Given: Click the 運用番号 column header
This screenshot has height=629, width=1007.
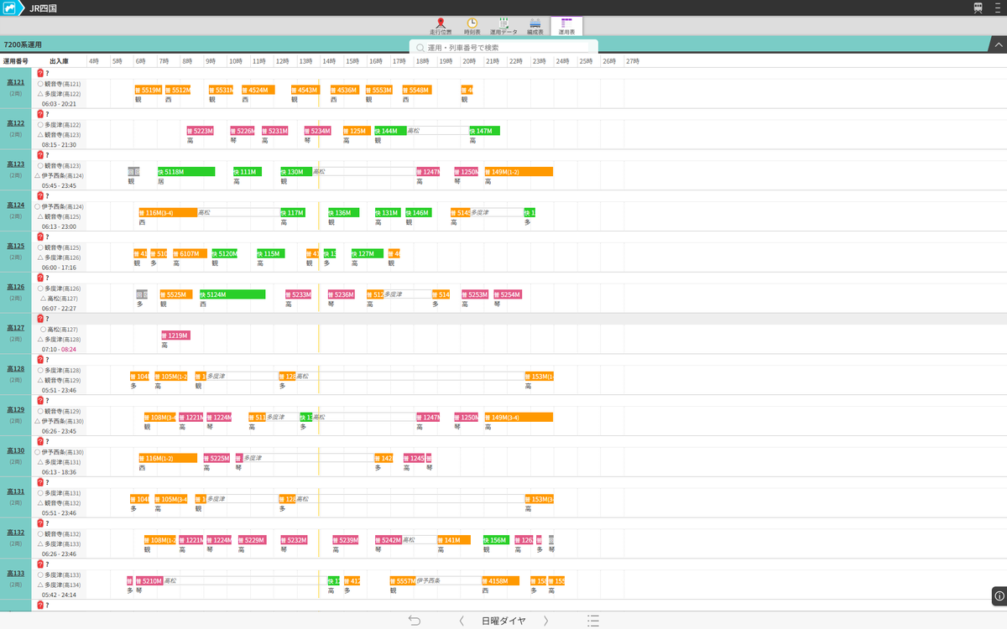Looking at the screenshot, I should pos(16,61).
